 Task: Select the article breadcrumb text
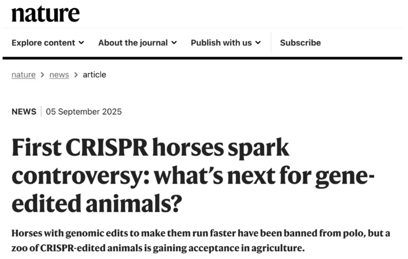[94, 75]
